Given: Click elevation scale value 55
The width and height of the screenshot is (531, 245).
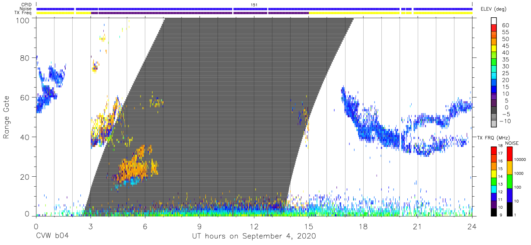Looking at the screenshot, I should point(505,32).
